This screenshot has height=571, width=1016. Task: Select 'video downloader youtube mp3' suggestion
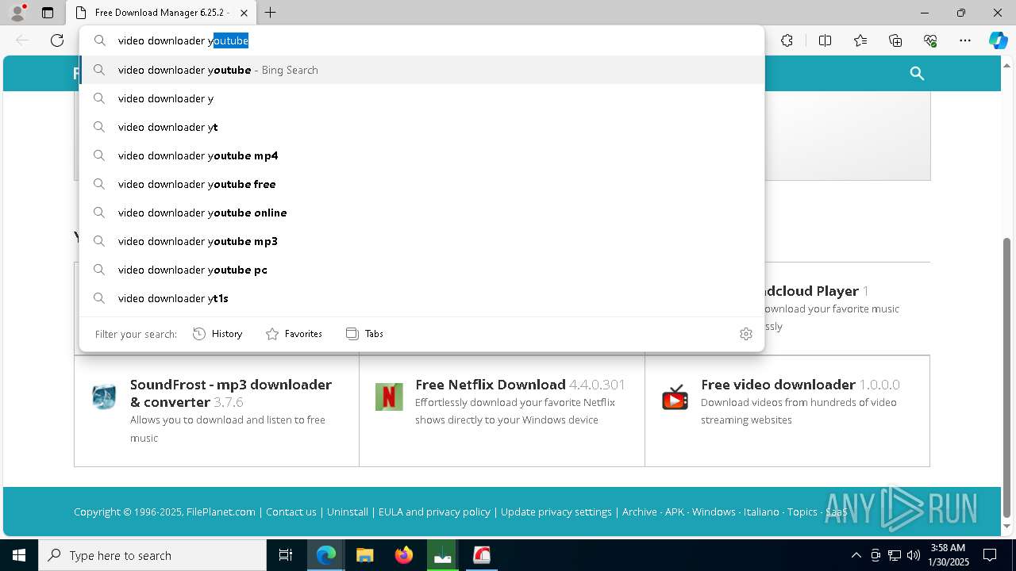pyautogui.click(x=421, y=241)
